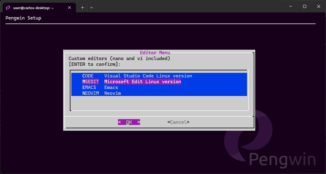Click the 'Custom editors (nano and vi included)' text
The height and width of the screenshot is (174, 326).
[x=119, y=58]
